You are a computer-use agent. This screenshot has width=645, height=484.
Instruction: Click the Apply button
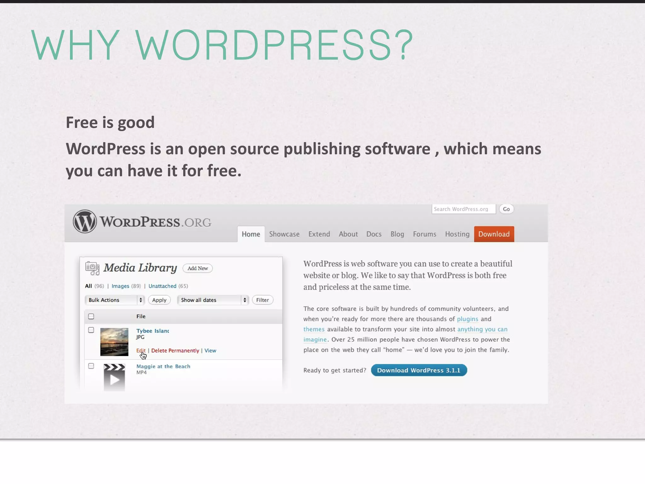(x=159, y=300)
